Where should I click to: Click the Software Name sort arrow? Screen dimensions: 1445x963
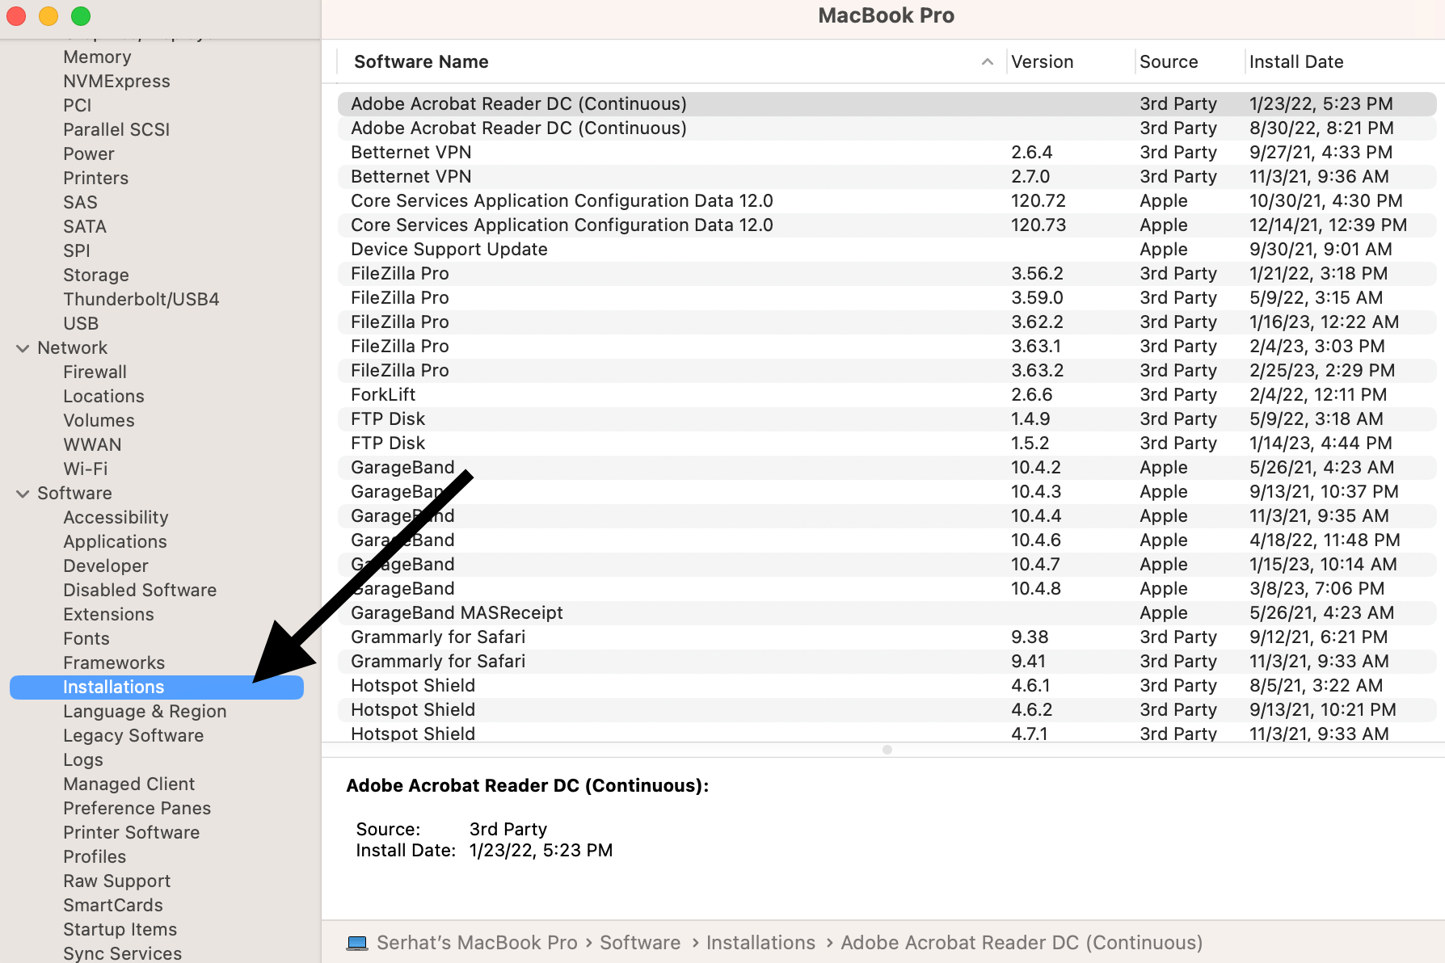coord(987,62)
